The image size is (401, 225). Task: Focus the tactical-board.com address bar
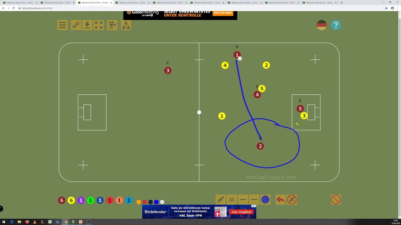pos(200,8)
